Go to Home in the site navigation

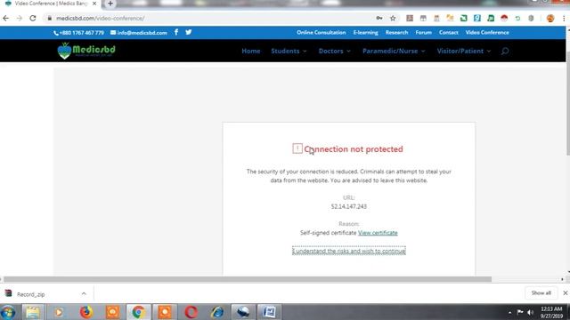[251, 52]
